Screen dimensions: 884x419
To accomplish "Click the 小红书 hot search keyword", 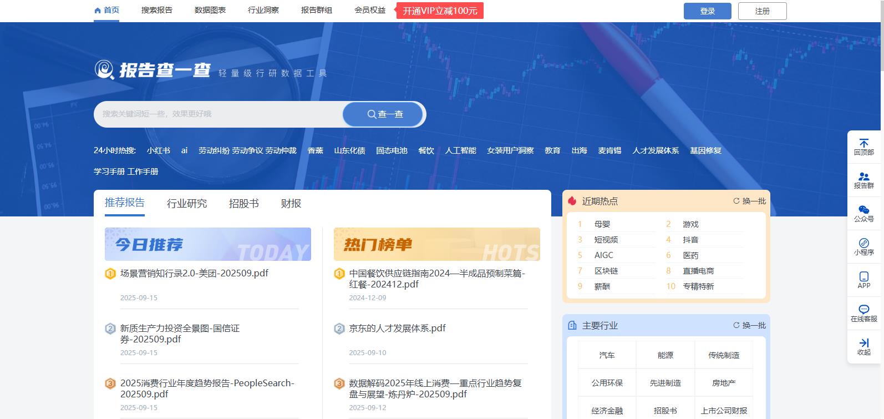I will (x=158, y=150).
